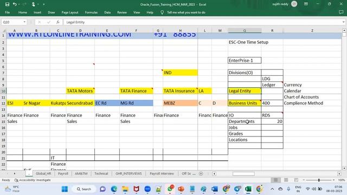The width and height of the screenshot is (347, 195).
Task: Open the Draw ribbon tab
Action: (52, 12)
